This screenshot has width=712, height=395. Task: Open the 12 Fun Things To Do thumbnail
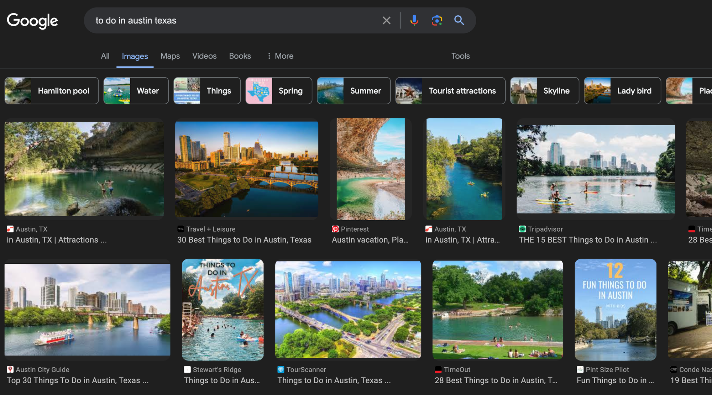coord(615,309)
